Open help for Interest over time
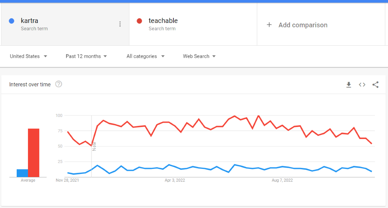Screen dimensions: 388x208 tap(59, 84)
